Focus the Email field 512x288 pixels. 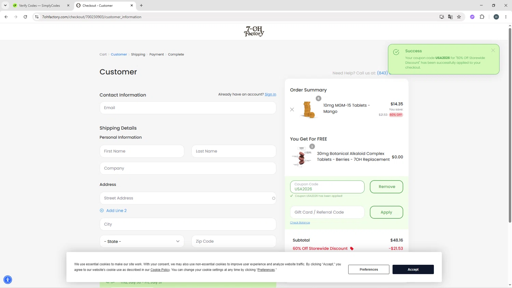coord(188,108)
